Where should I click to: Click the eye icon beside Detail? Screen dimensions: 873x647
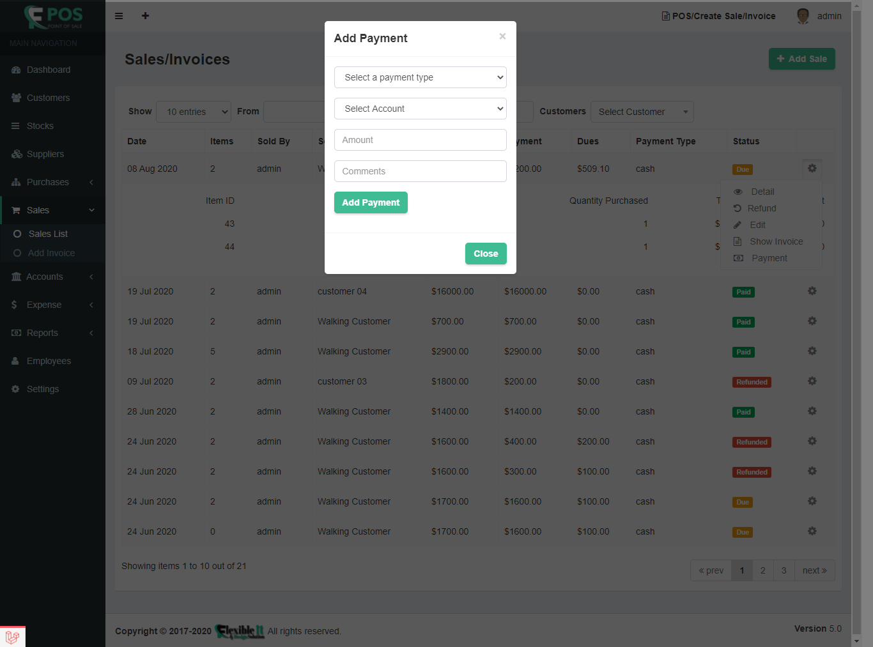[x=738, y=192]
